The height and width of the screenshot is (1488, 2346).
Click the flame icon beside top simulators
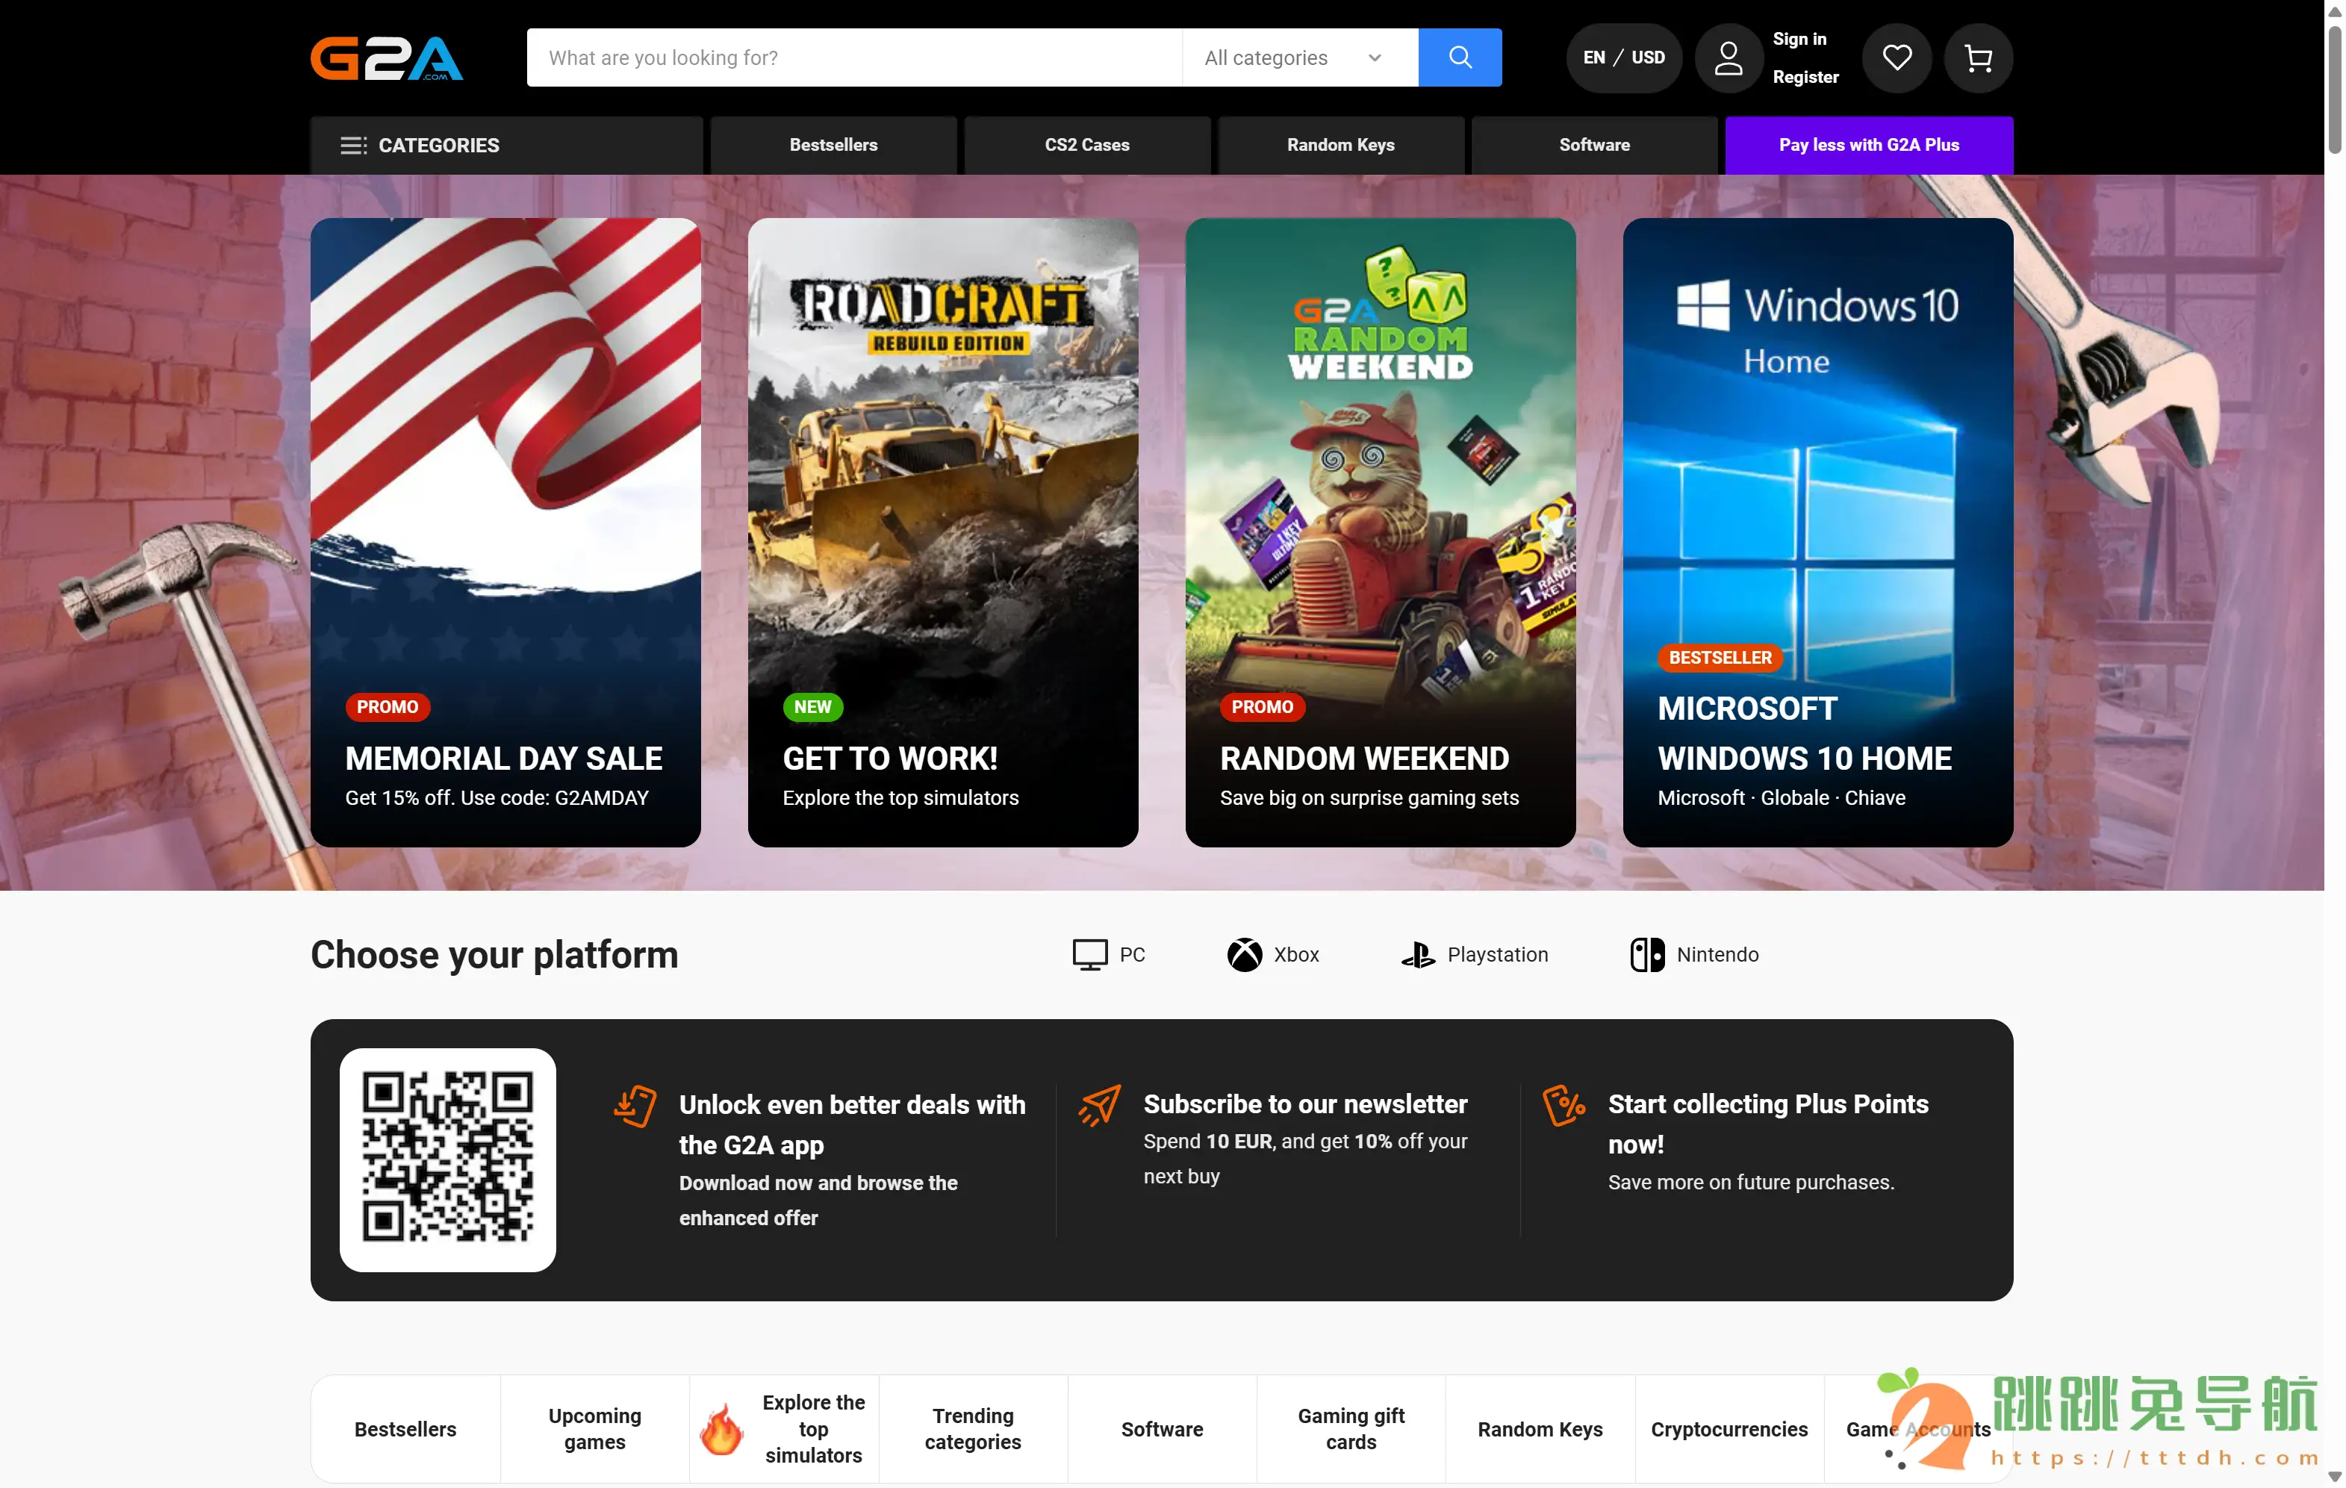pos(722,1428)
